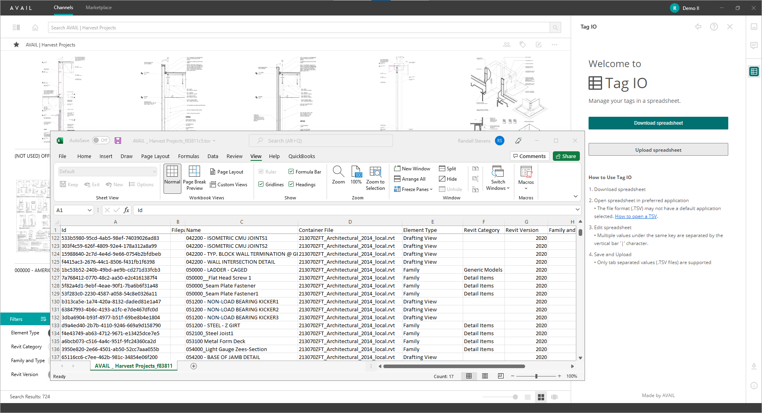Open the comments icon in right rail
This screenshot has height=413, width=762.
pyautogui.click(x=754, y=46)
